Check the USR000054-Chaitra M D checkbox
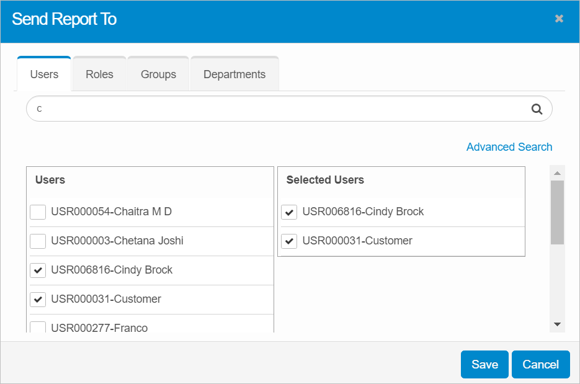 (38, 212)
